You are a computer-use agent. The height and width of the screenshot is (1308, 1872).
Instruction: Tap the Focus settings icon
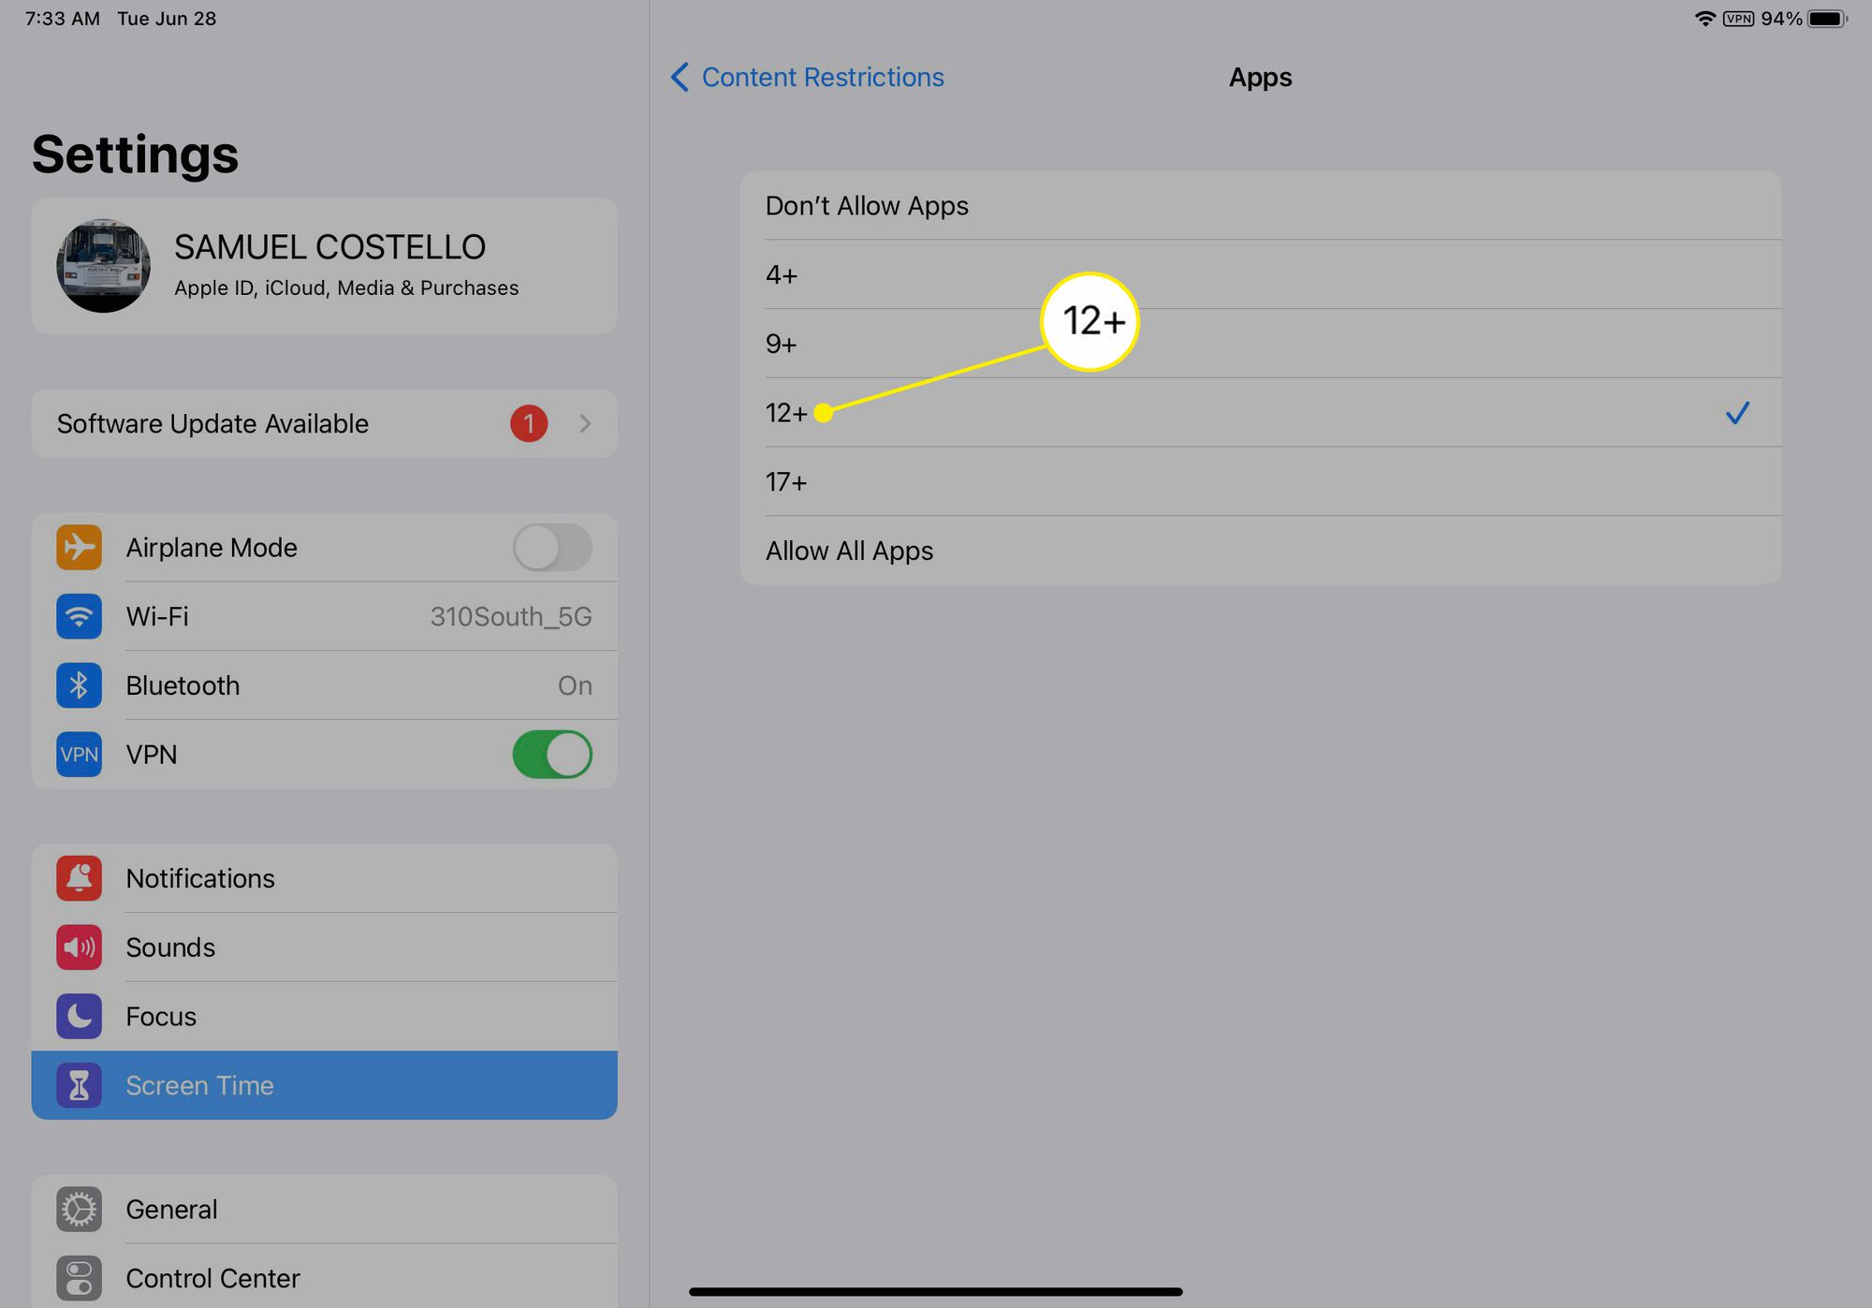(x=80, y=1015)
